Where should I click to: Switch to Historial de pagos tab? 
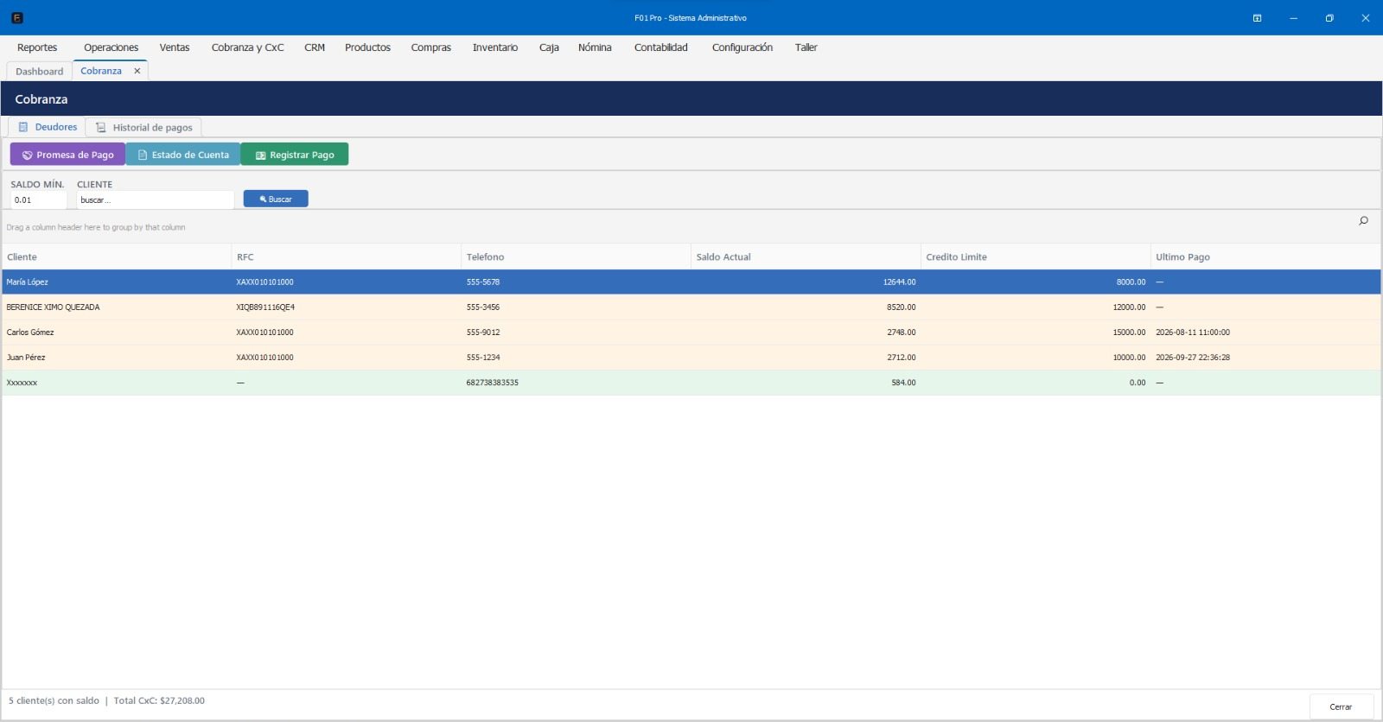[x=143, y=127]
